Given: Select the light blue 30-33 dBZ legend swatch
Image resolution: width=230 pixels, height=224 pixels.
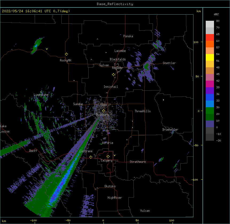Looking at the screenshot, I should coord(210,104).
